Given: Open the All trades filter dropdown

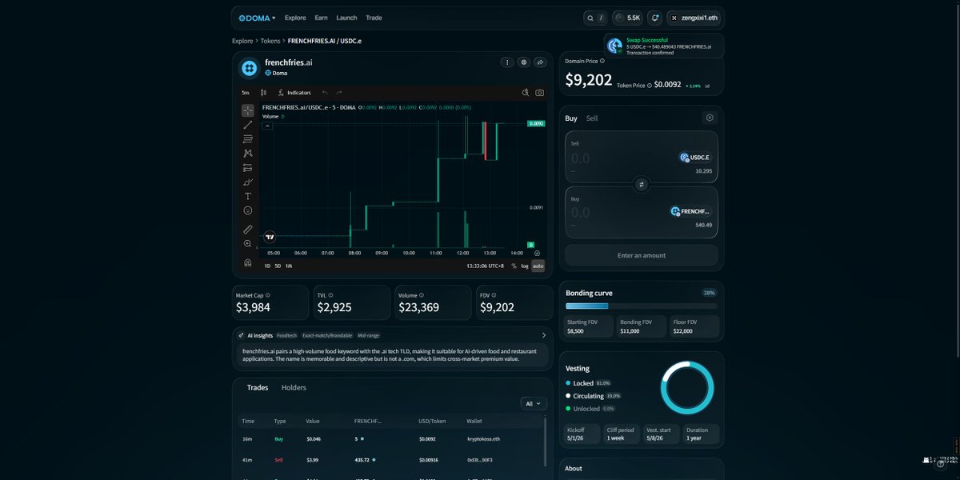Looking at the screenshot, I should tap(534, 404).
